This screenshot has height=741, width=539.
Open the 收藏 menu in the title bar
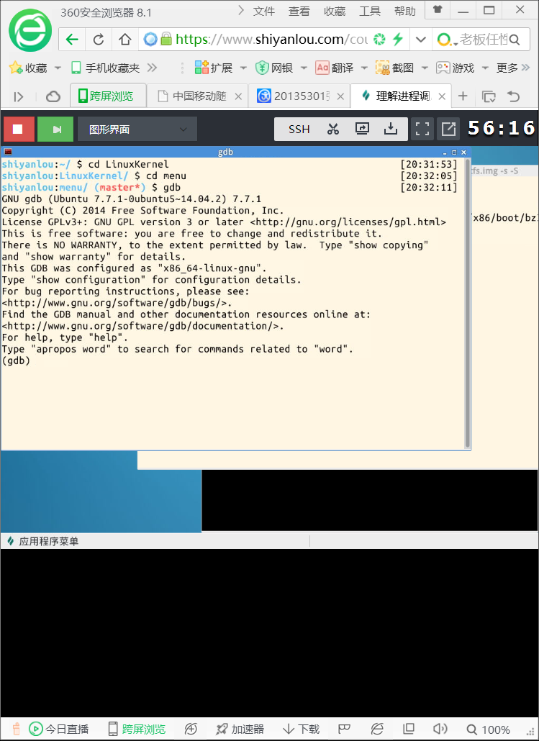pyautogui.click(x=335, y=12)
